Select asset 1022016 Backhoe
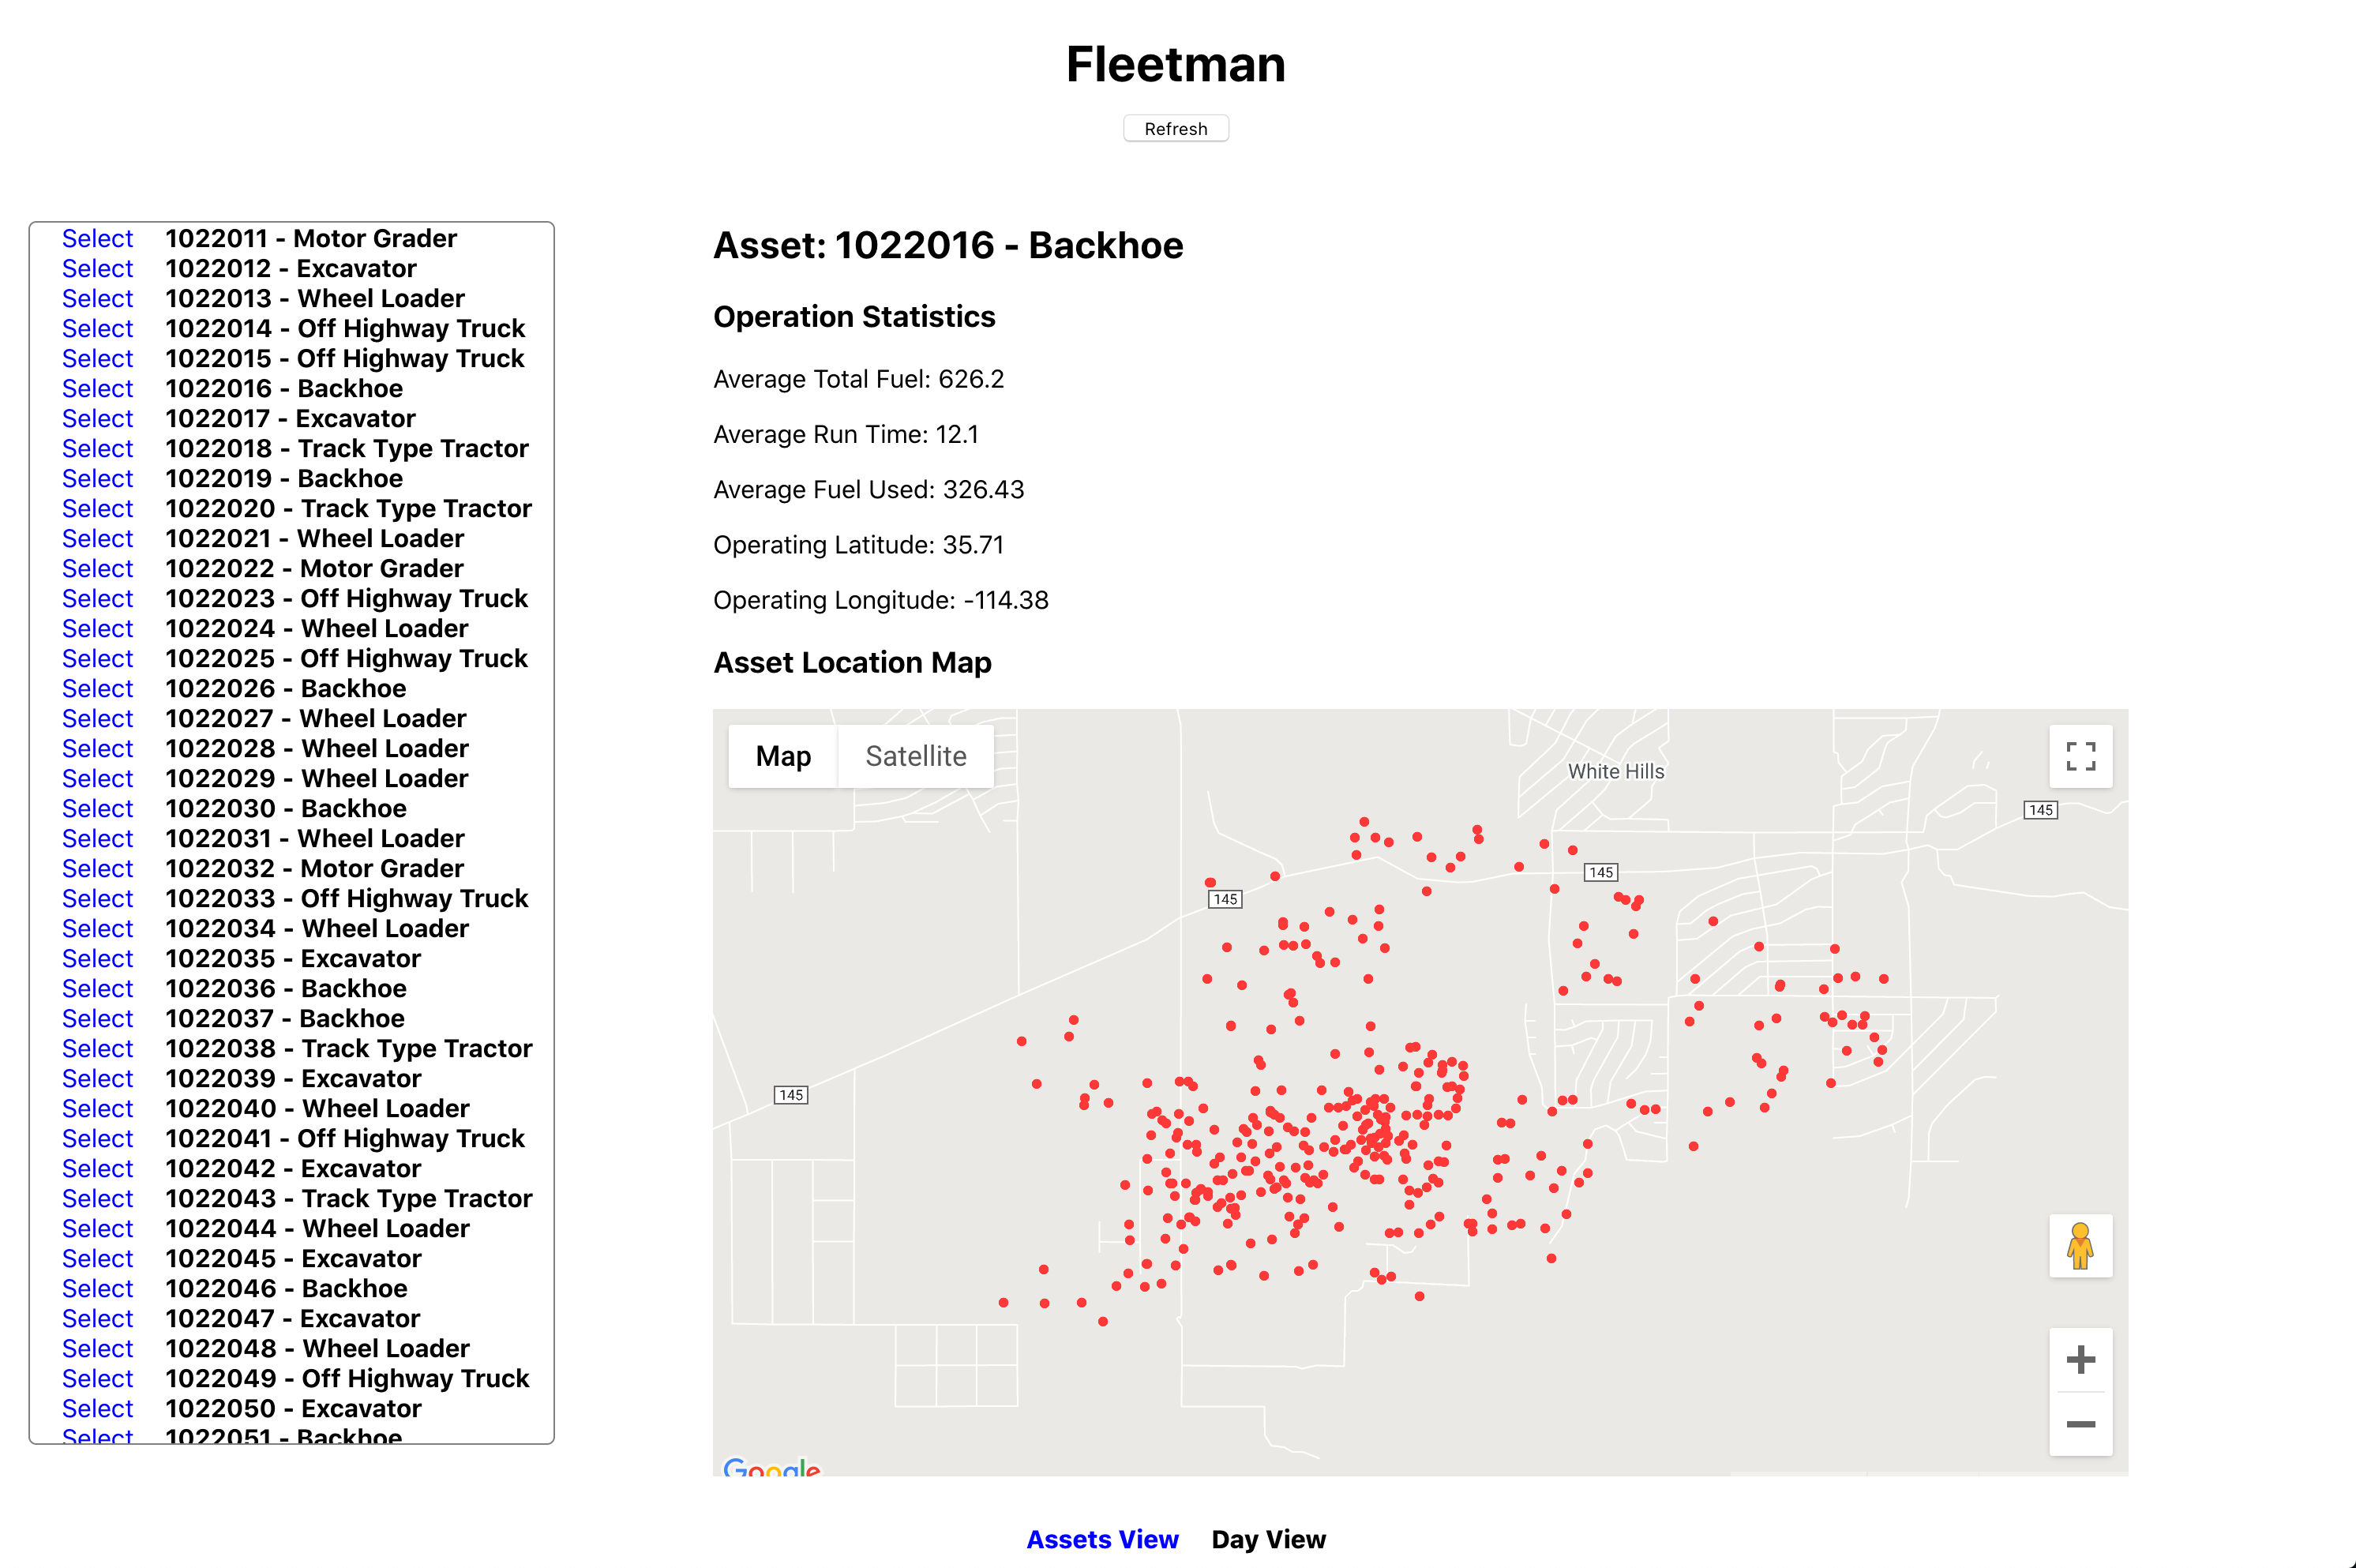Viewport: 2356px width, 1568px height. click(x=97, y=388)
